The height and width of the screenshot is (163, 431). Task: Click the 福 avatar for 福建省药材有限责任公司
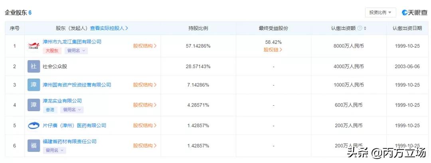tap(34, 145)
